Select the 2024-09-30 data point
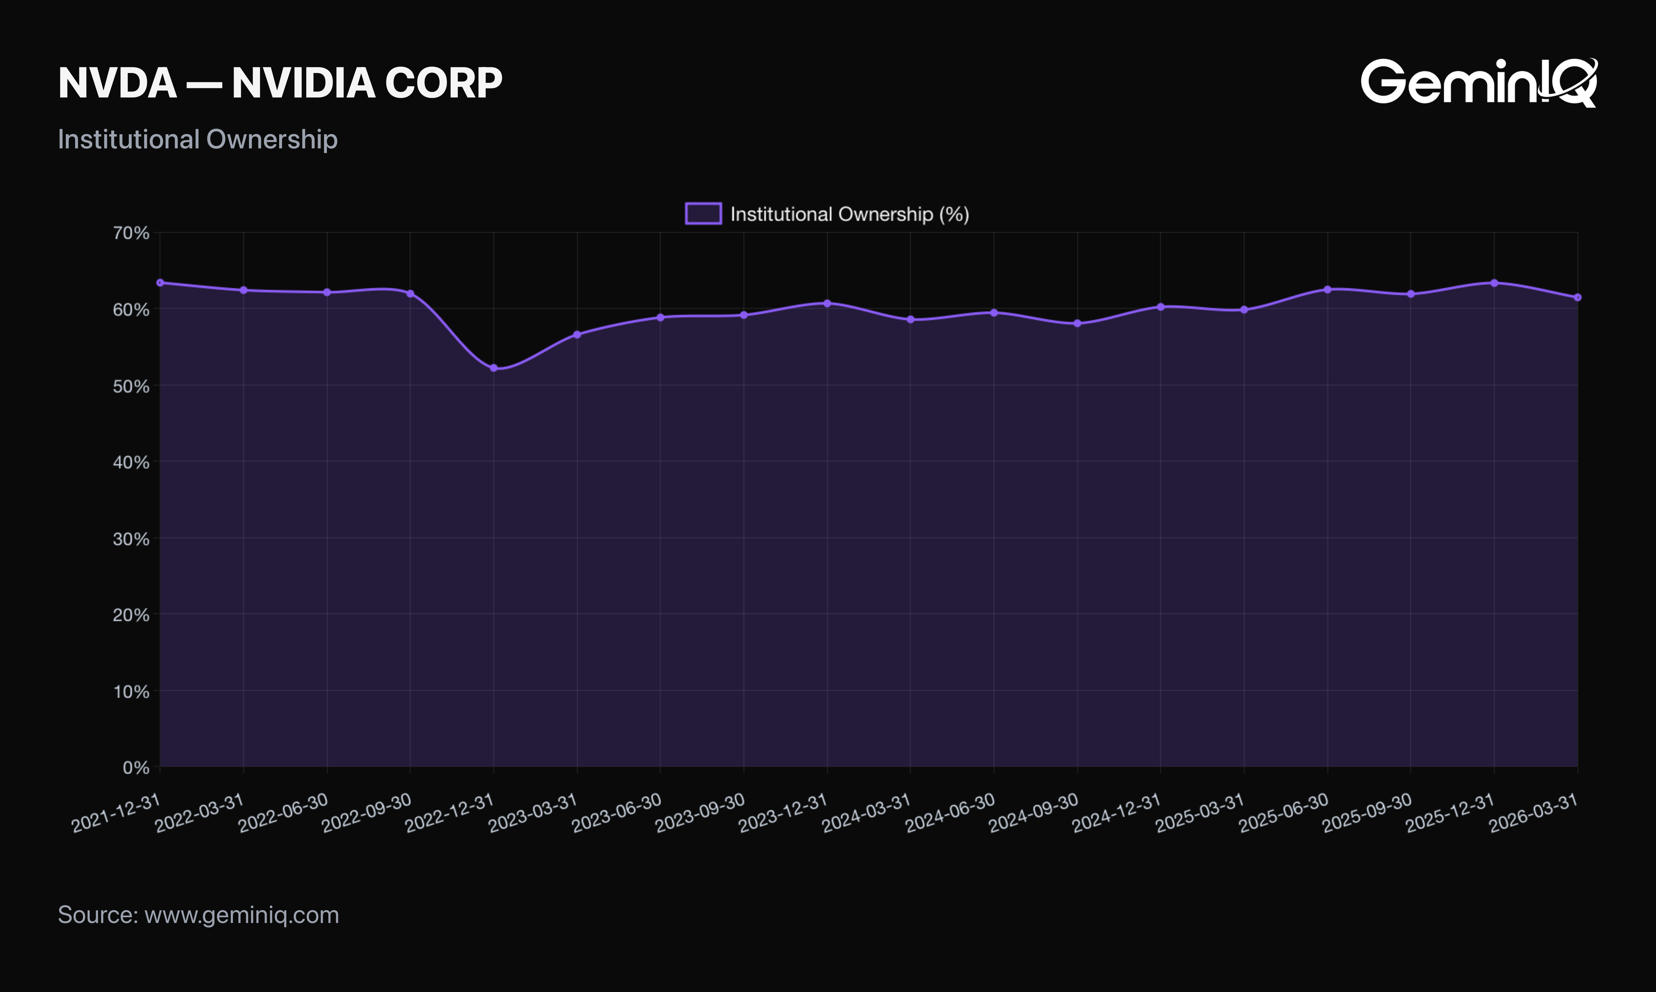This screenshot has width=1656, height=992. [1077, 323]
